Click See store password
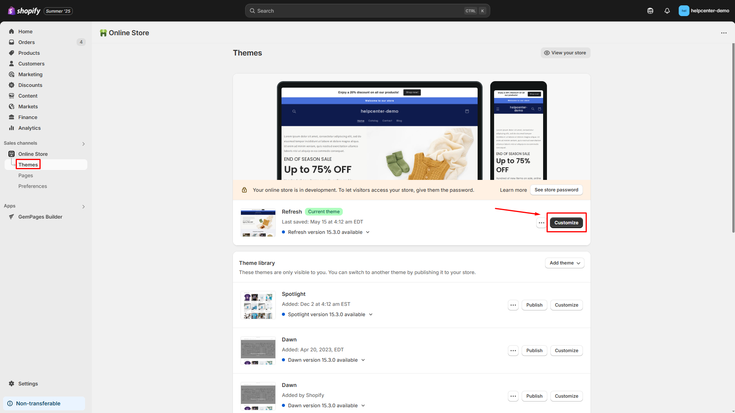 tap(556, 190)
